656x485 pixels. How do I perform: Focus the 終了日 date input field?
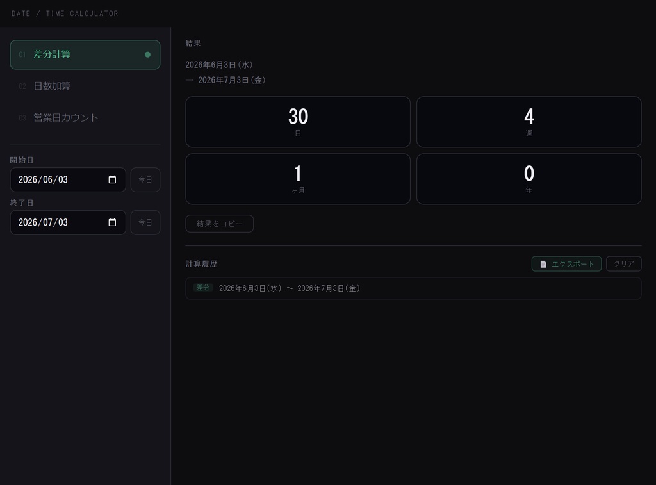pyautogui.click(x=68, y=222)
